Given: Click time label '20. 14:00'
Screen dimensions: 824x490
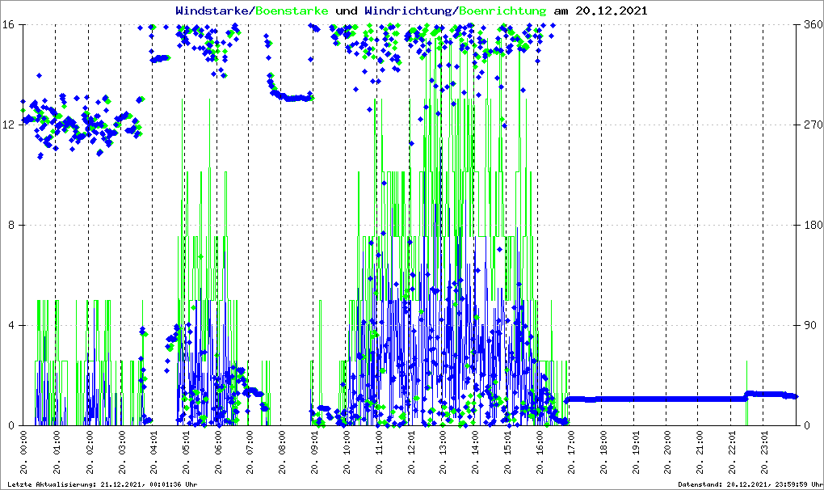Looking at the screenshot, I should point(475,452).
